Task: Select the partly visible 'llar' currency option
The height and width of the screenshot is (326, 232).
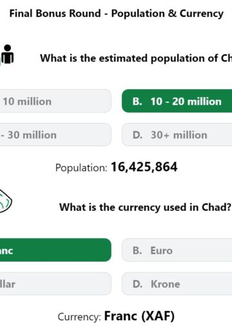Action: tap(55, 284)
